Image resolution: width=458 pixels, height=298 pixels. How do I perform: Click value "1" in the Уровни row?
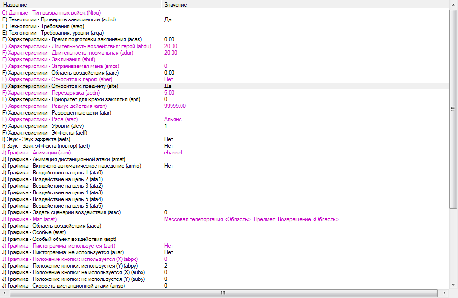pos(166,126)
